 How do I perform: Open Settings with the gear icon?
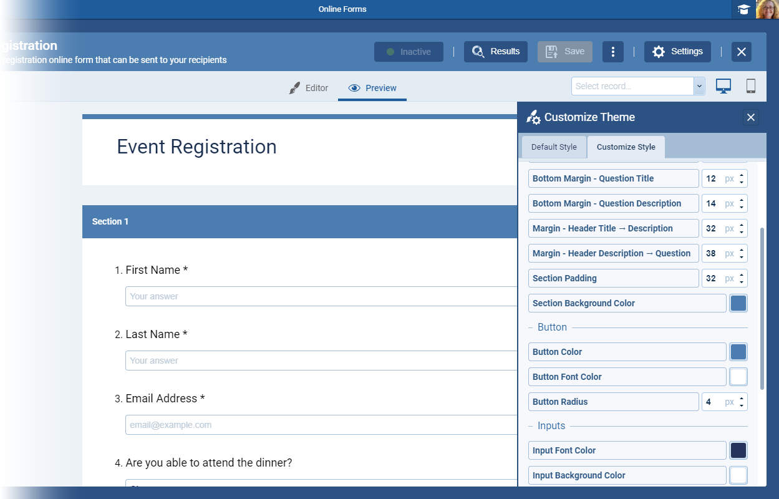[677, 52]
